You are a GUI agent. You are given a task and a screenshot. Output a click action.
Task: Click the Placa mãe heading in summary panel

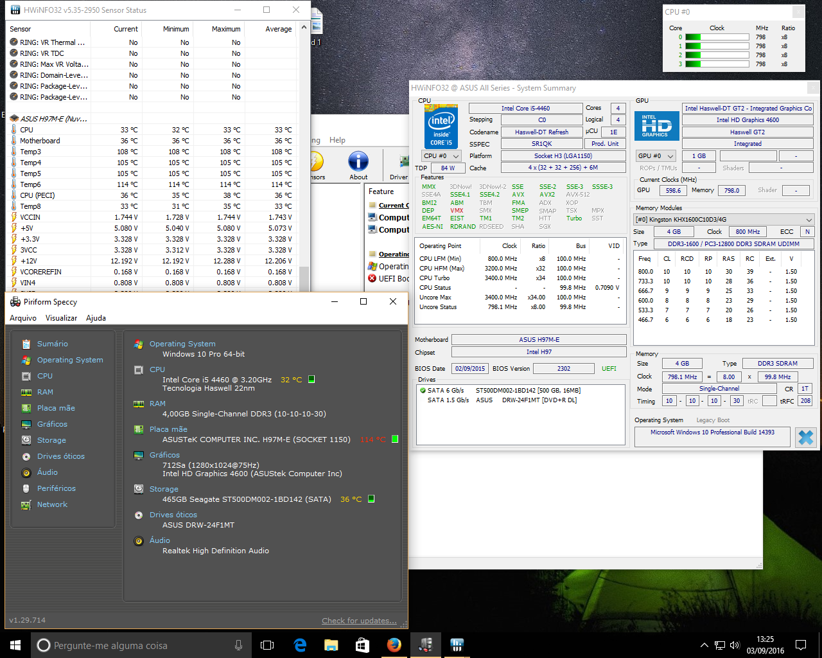coord(168,429)
